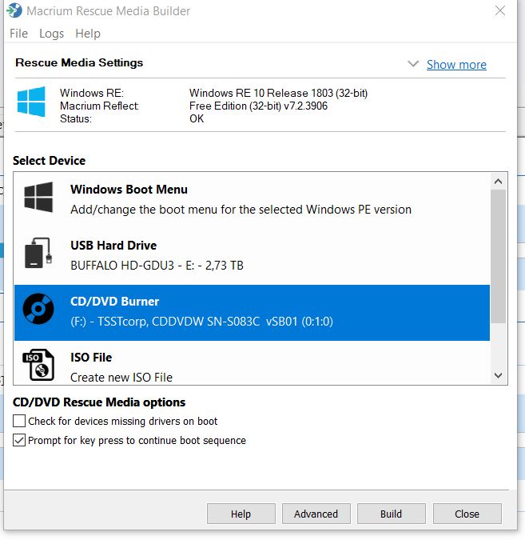Click the 'USB Hard Drive' heading
Screen dimensions: 525x540
[x=113, y=246]
